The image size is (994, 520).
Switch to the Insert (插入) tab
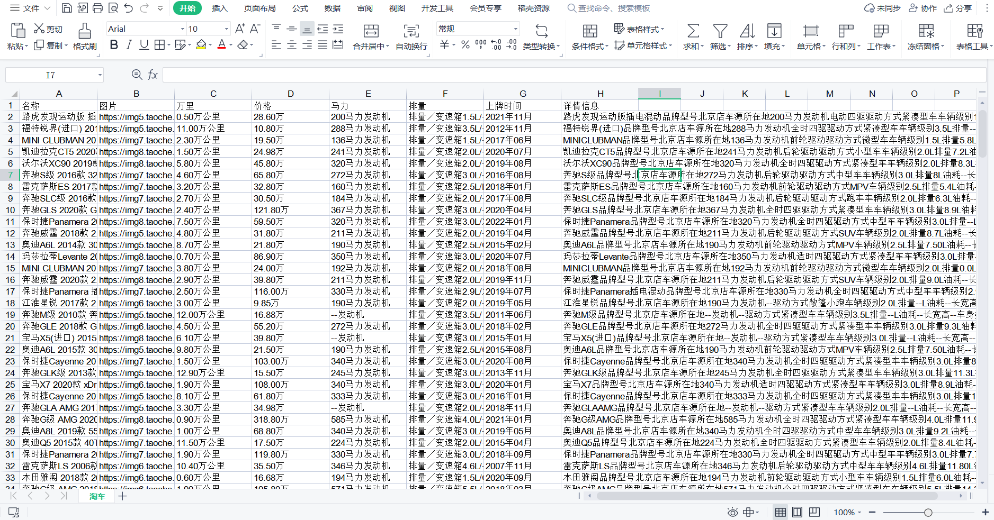[219, 8]
